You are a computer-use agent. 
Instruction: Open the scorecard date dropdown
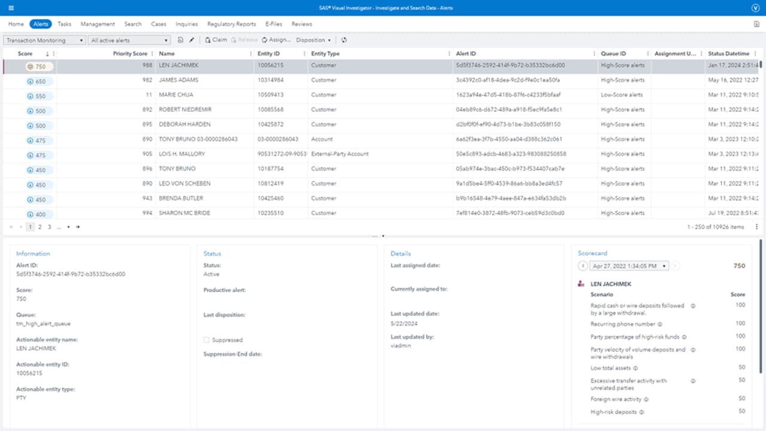click(x=630, y=266)
